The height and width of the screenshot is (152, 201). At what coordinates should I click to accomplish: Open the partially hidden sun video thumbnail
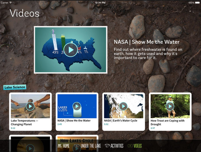click(x=30, y=144)
